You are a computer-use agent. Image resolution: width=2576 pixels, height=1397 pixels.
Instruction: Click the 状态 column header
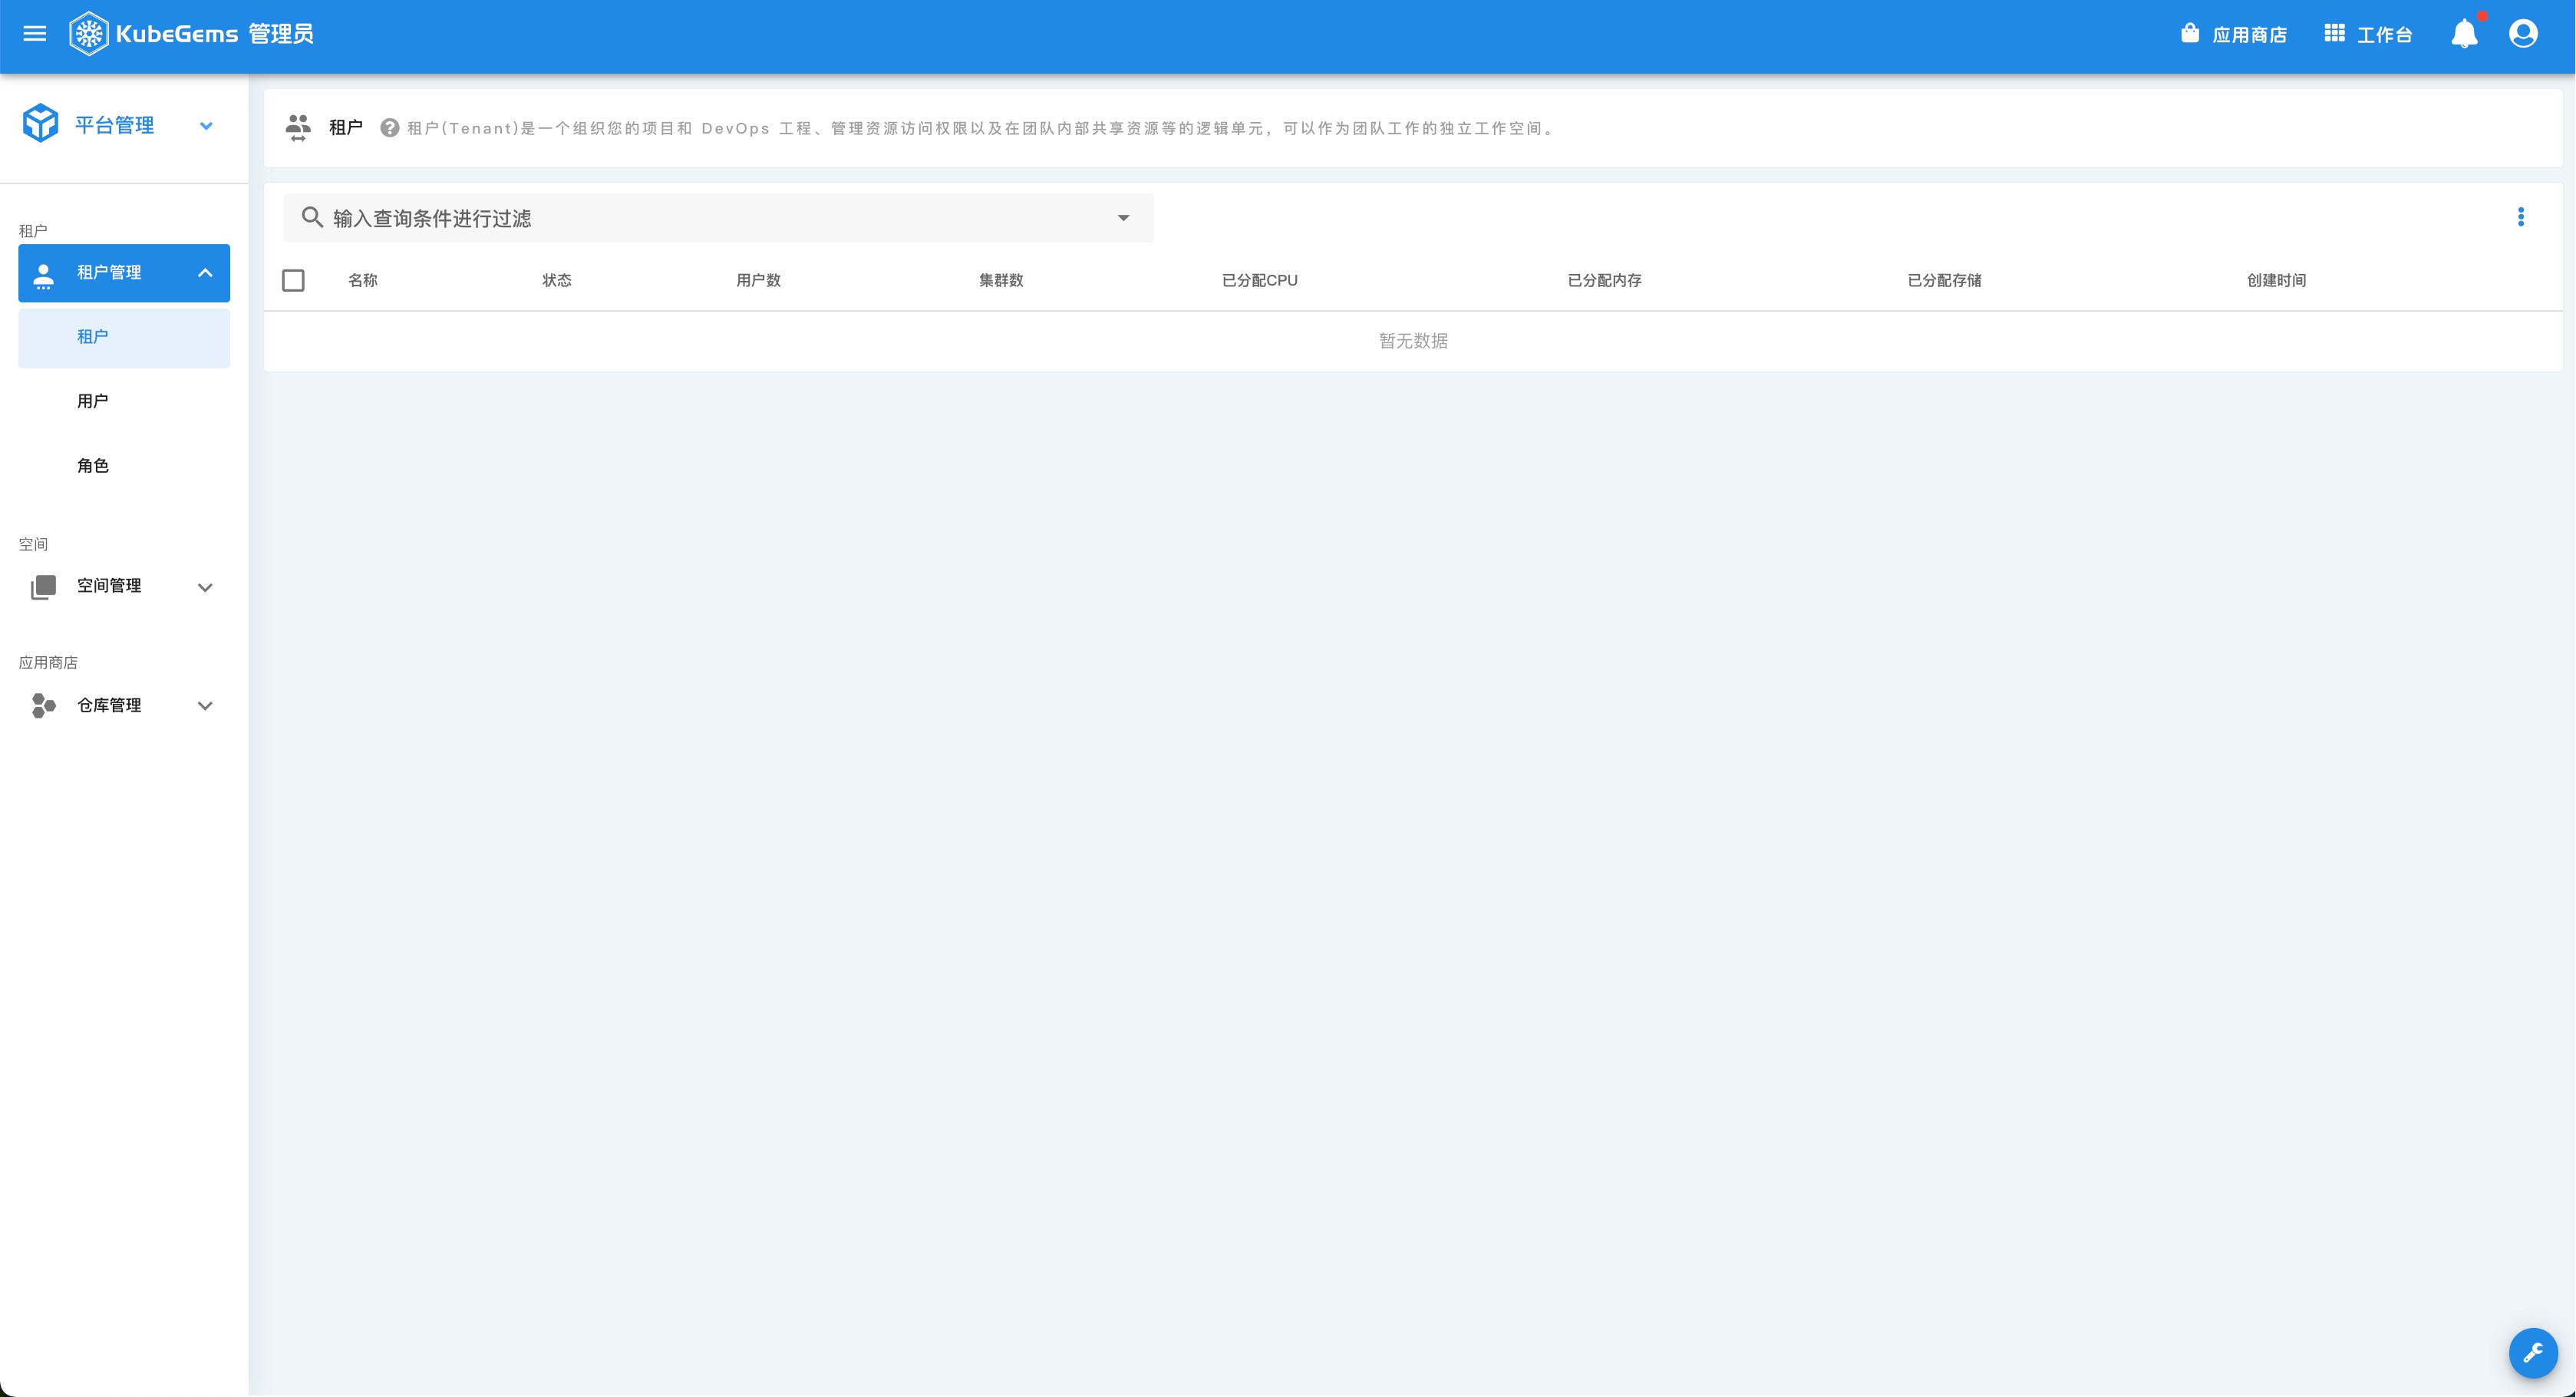[557, 281]
